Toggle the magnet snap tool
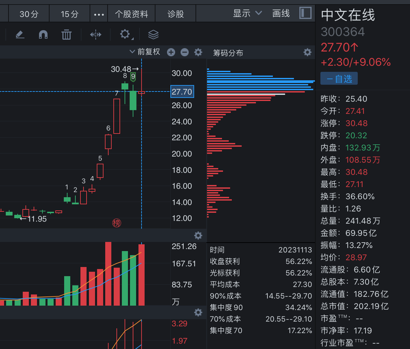410x349 pixels. coord(43,35)
